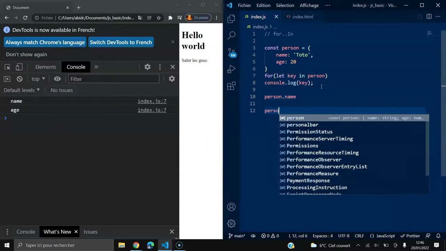
Task: Focus the console Filter input field
Action: (x=114, y=79)
